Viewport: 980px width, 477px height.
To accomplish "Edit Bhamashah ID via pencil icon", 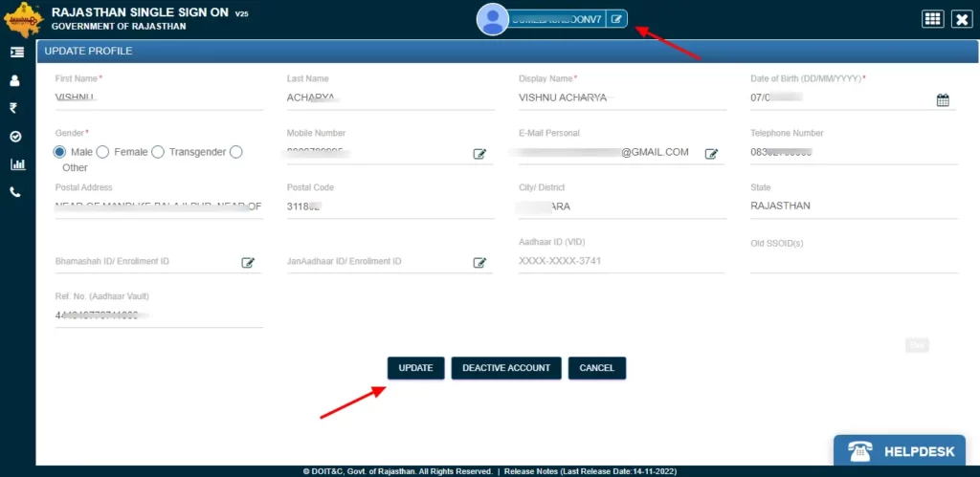I will click(248, 262).
